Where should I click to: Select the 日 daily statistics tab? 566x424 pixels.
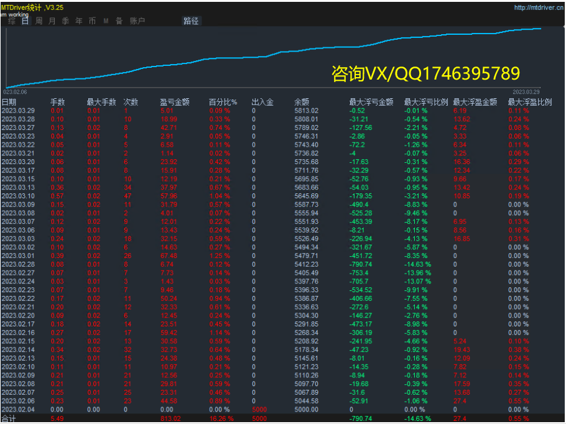(25, 21)
